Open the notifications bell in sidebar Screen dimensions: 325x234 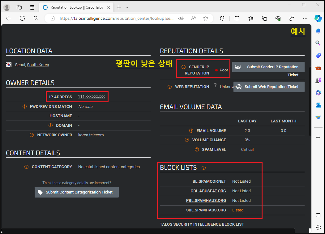click(318, 31)
